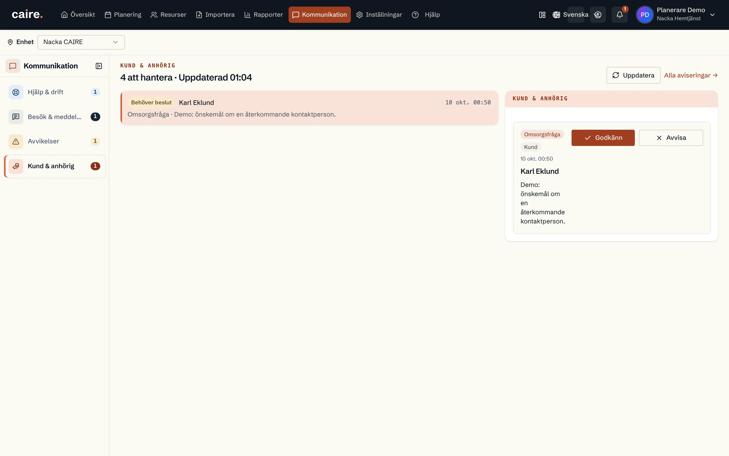Click the layout panels icon
Screen dimensions: 729x456
542,15
